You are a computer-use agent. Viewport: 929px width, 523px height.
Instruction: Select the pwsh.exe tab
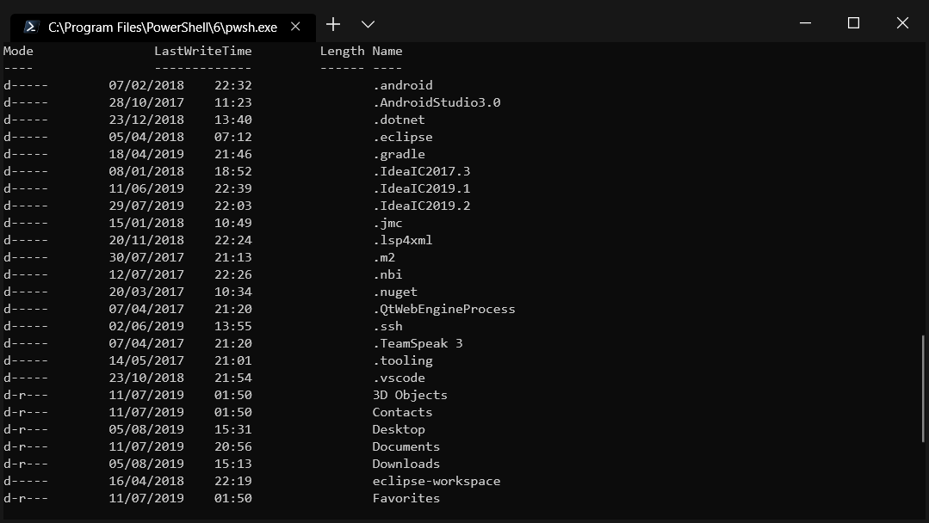(155, 27)
